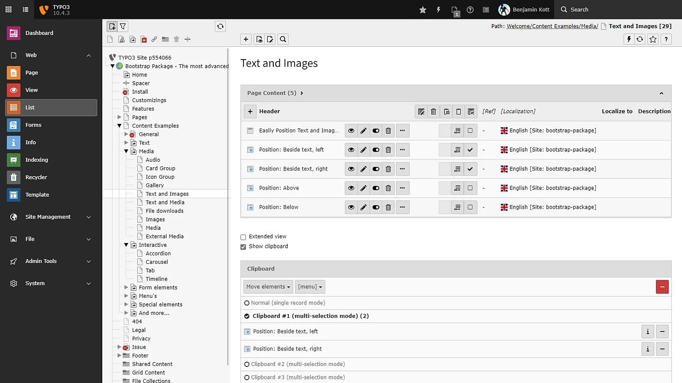
Task: Delete the Position: Below record via trash icon
Action: coord(388,207)
